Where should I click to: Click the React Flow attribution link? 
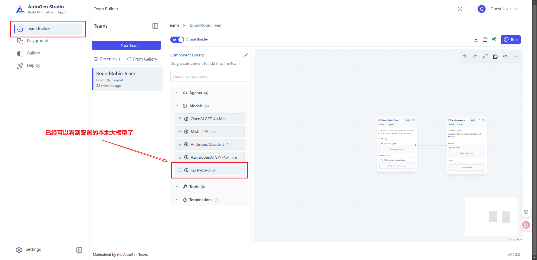click(516, 240)
